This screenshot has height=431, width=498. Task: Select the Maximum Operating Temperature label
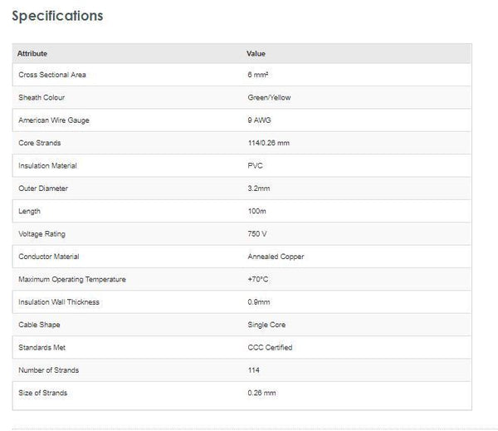72,279
